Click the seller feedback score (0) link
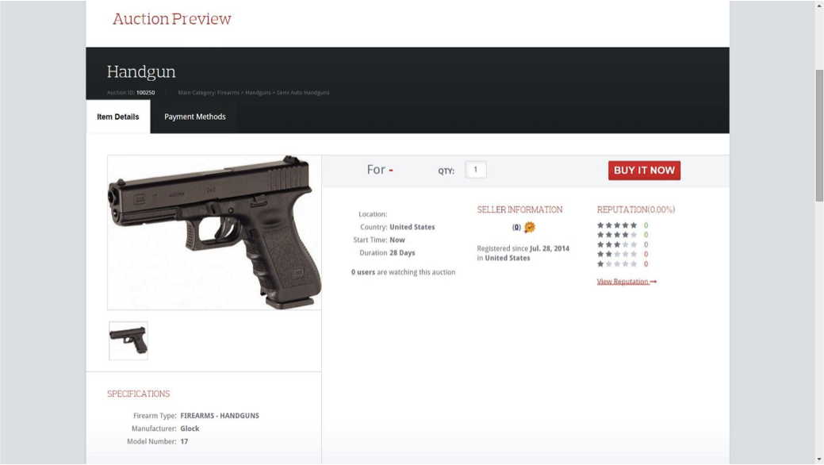Viewport: 824px width, 465px height. tap(516, 228)
